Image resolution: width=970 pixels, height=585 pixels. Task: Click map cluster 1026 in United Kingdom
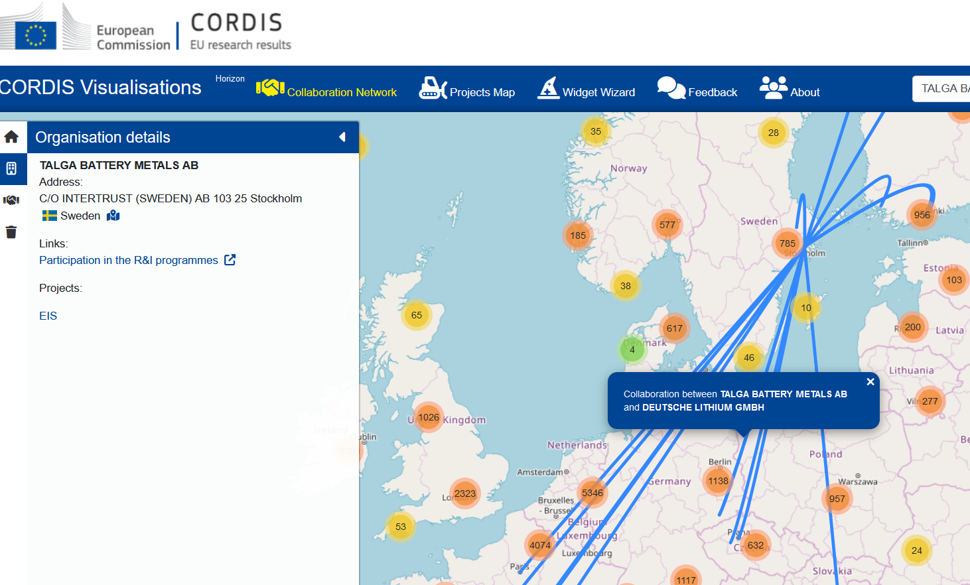click(429, 417)
